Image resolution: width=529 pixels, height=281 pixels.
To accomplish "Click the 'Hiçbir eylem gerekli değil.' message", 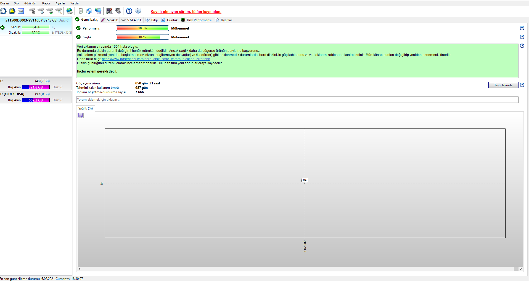I will 97,71.
